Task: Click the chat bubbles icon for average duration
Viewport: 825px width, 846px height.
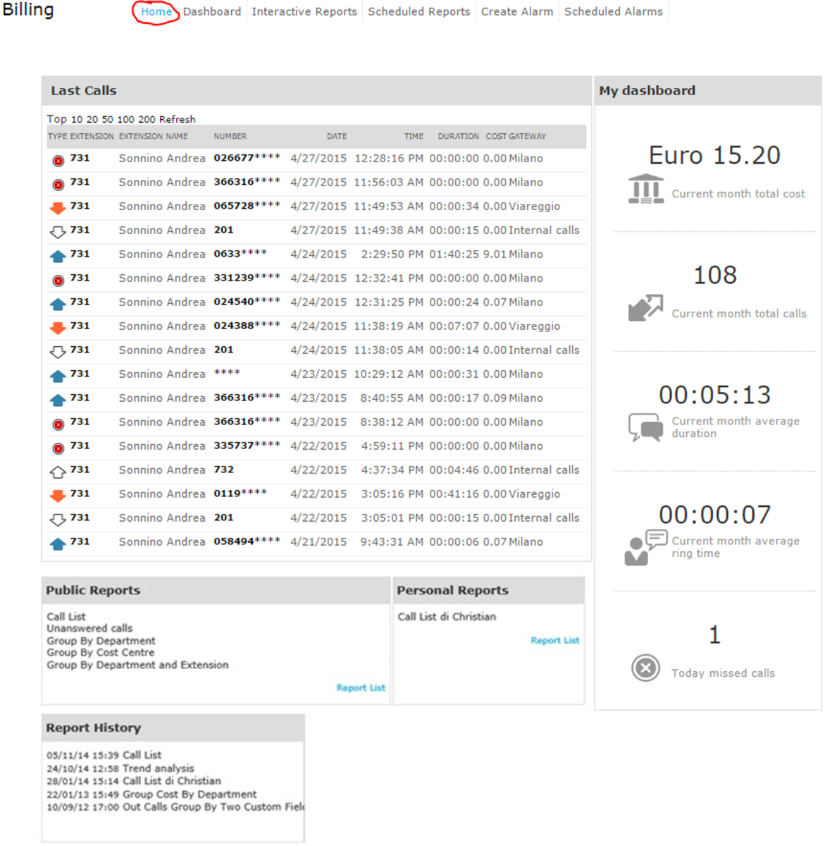Action: pyautogui.click(x=645, y=427)
